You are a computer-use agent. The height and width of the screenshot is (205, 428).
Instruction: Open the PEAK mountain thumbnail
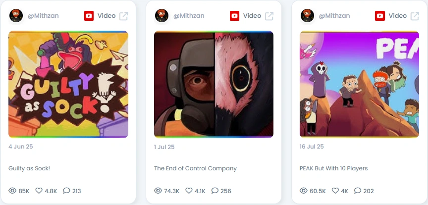coord(359,84)
